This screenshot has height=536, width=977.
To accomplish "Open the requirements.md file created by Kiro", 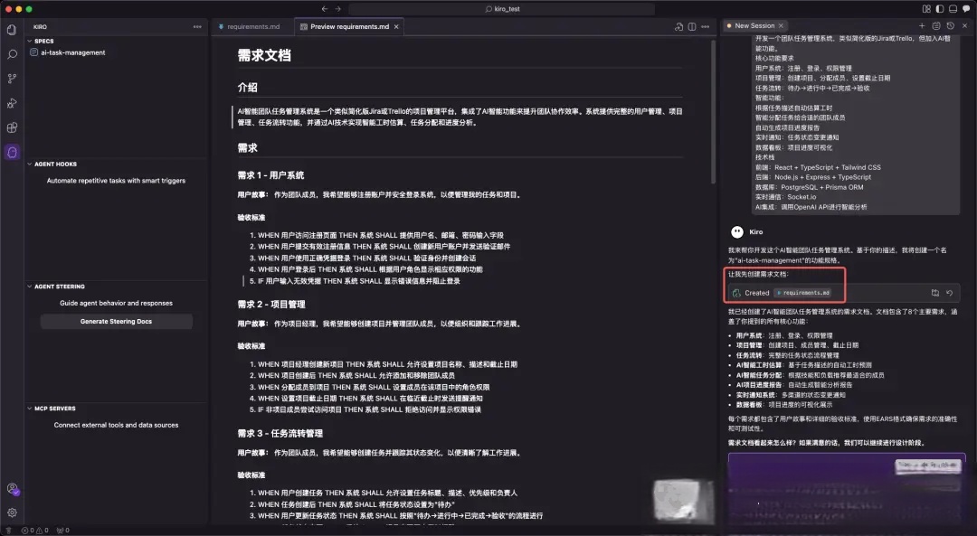I will pos(801,291).
